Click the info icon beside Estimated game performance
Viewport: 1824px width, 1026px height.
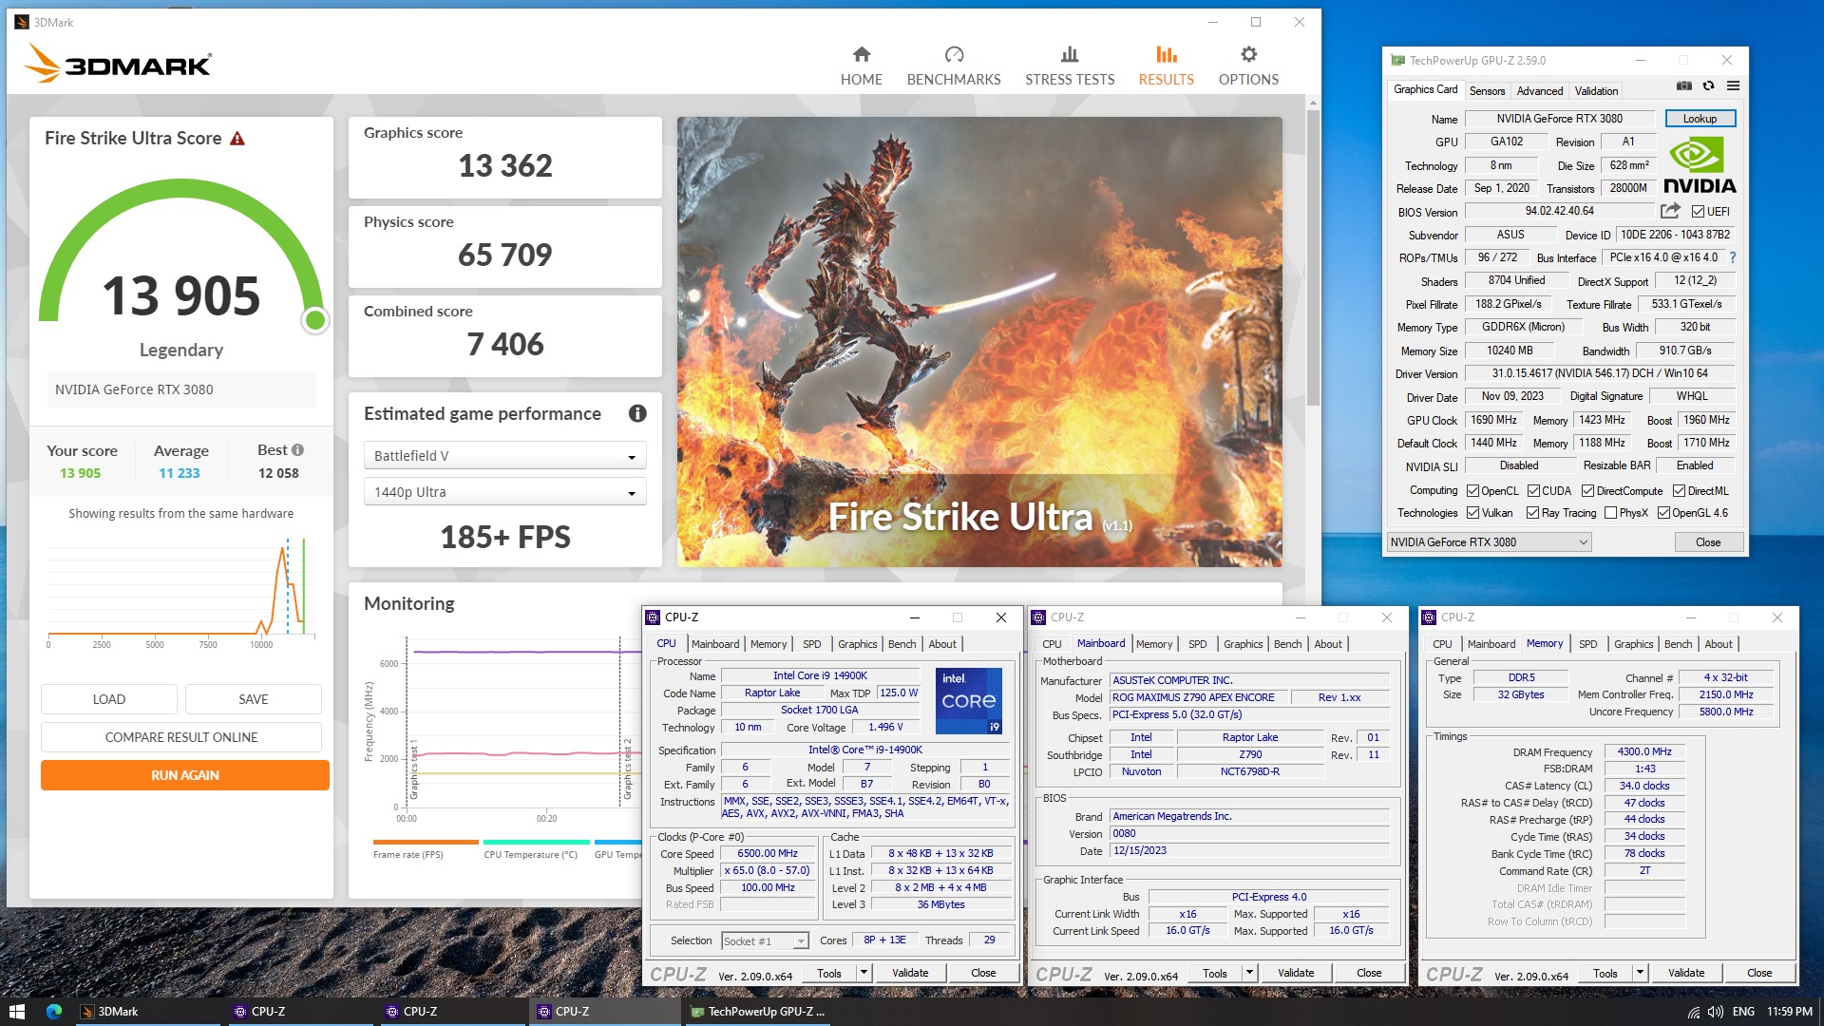[x=637, y=413]
